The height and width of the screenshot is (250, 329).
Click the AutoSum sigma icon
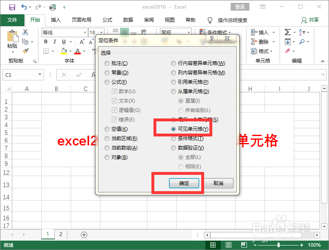[287, 32]
